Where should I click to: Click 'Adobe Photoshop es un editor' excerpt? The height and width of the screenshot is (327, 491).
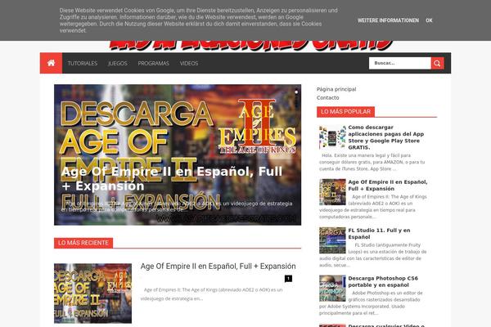pos(371,303)
